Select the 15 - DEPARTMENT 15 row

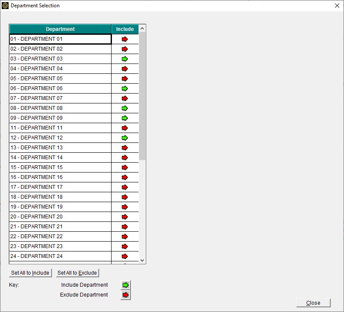[60, 167]
